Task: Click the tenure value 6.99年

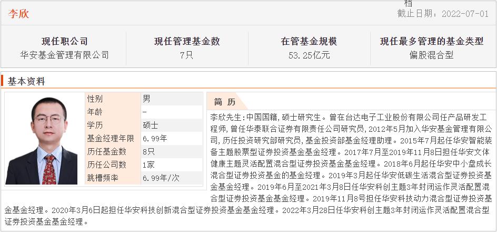Action: [155, 138]
